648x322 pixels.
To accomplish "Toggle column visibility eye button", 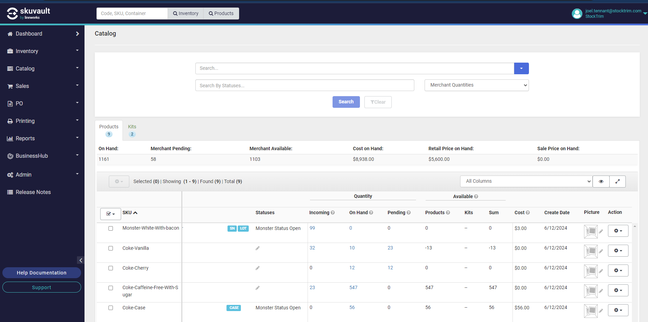I will 601,181.
